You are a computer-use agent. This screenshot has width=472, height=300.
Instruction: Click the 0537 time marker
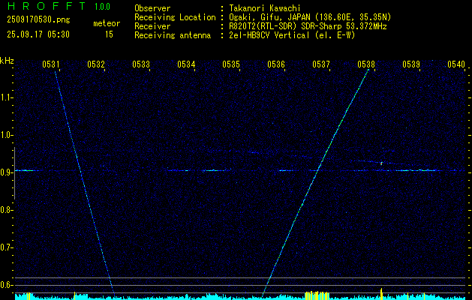point(321,64)
